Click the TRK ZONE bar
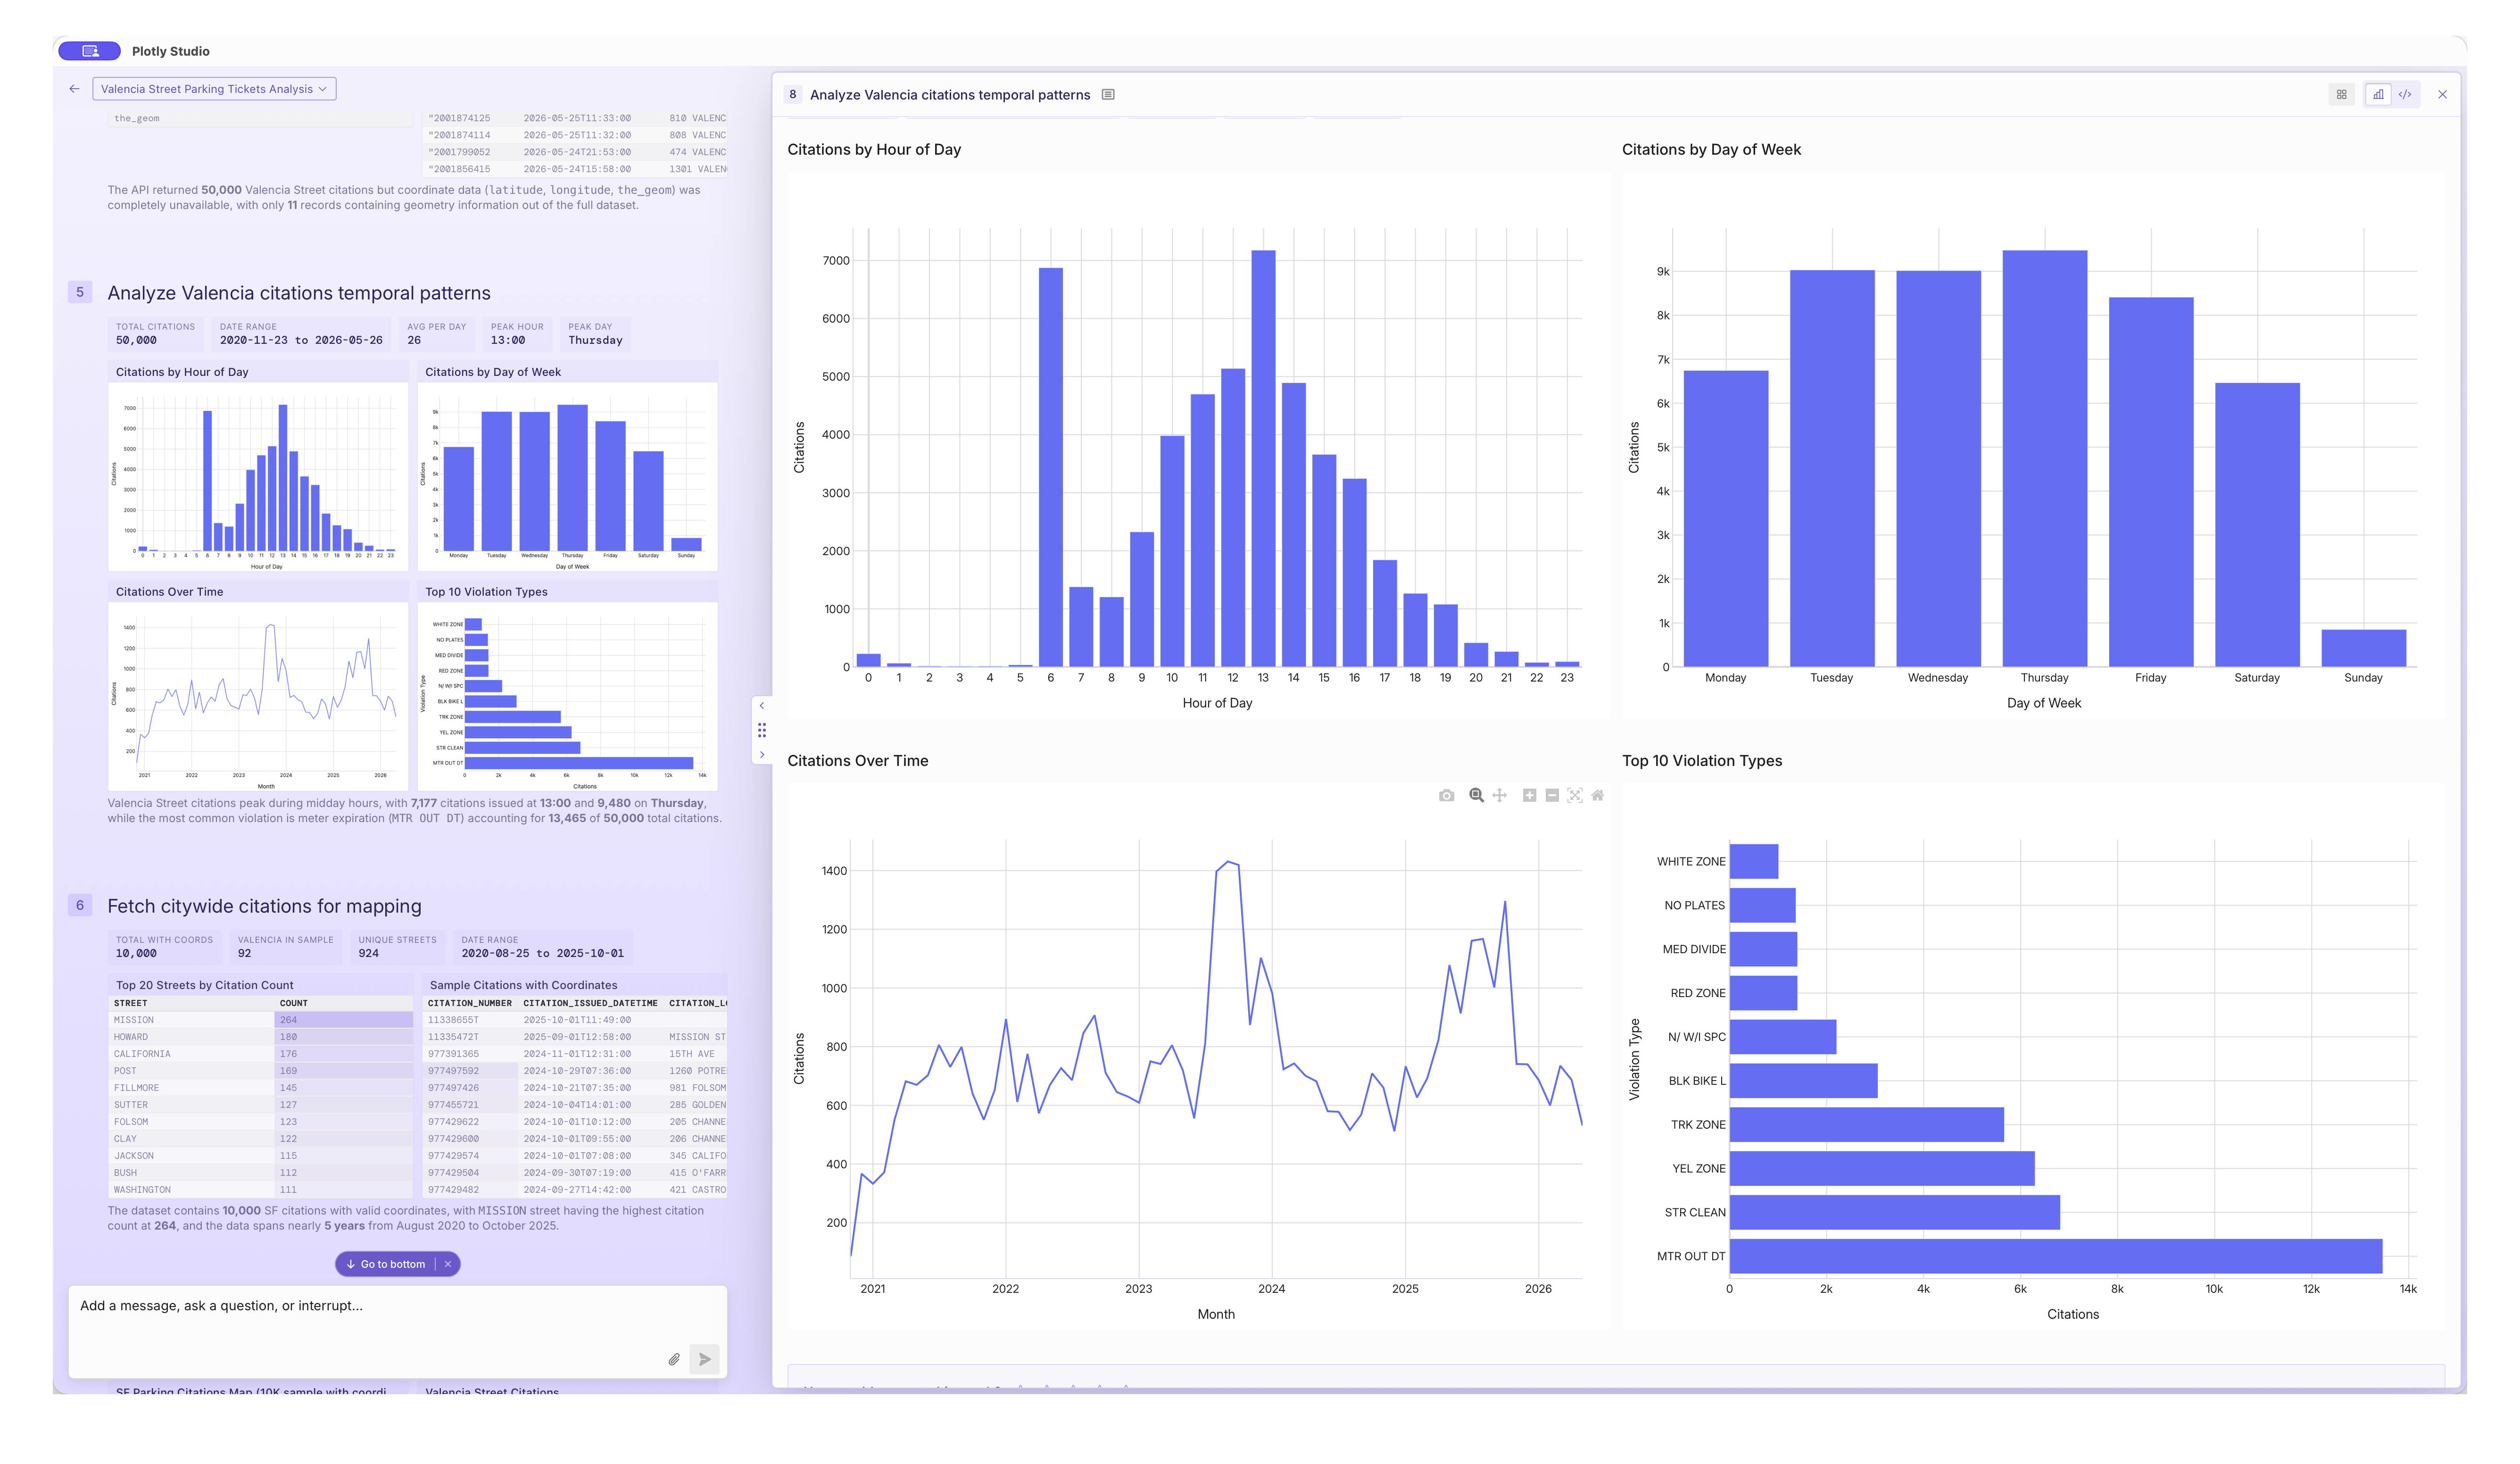This screenshot has width=2520, height=1464. click(1866, 1124)
